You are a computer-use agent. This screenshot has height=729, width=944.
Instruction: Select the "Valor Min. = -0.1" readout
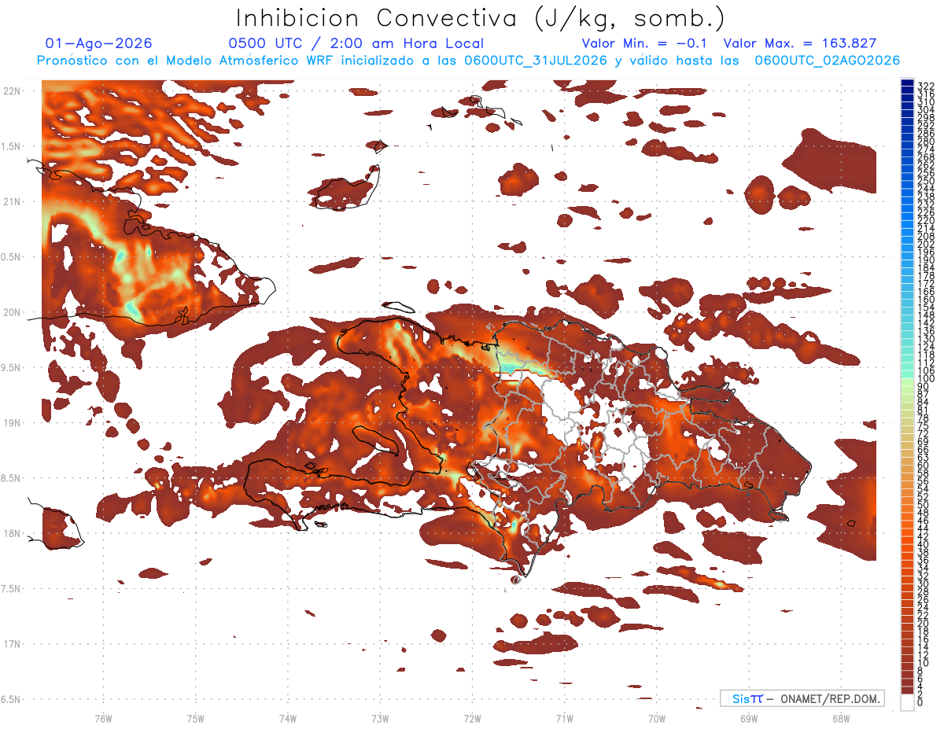(x=644, y=43)
